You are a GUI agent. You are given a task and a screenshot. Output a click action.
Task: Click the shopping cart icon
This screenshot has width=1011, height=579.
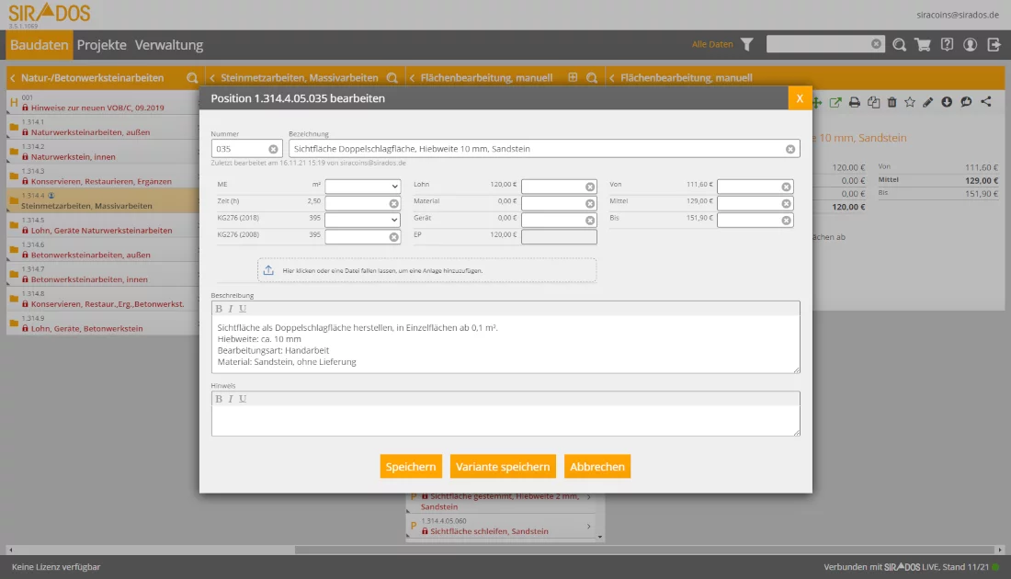coord(923,44)
